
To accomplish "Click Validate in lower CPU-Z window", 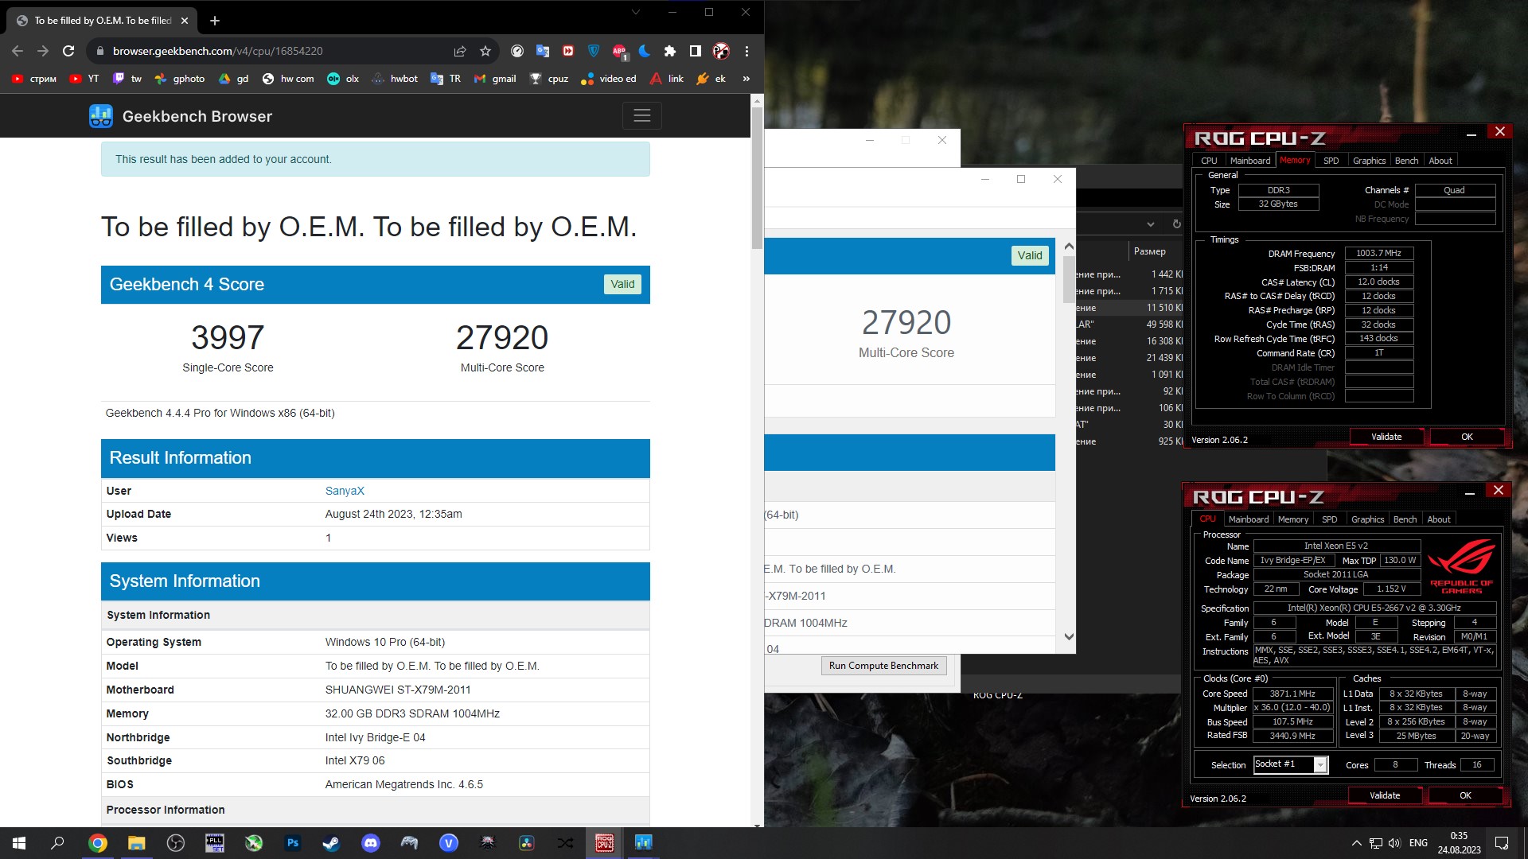I will click(1385, 795).
